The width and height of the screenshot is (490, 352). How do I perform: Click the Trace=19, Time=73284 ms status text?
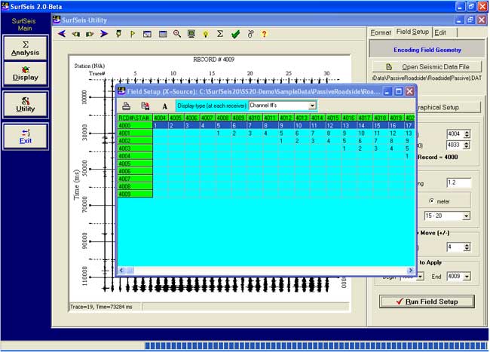click(x=101, y=307)
